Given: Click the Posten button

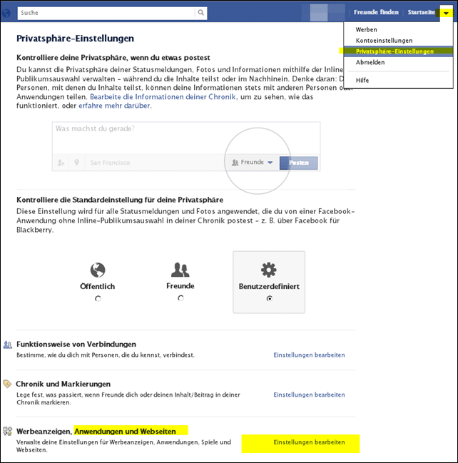Looking at the screenshot, I should (299, 163).
